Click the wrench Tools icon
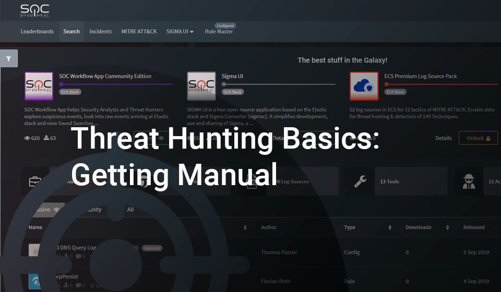This screenshot has height=292, width=501. click(x=360, y=181)
